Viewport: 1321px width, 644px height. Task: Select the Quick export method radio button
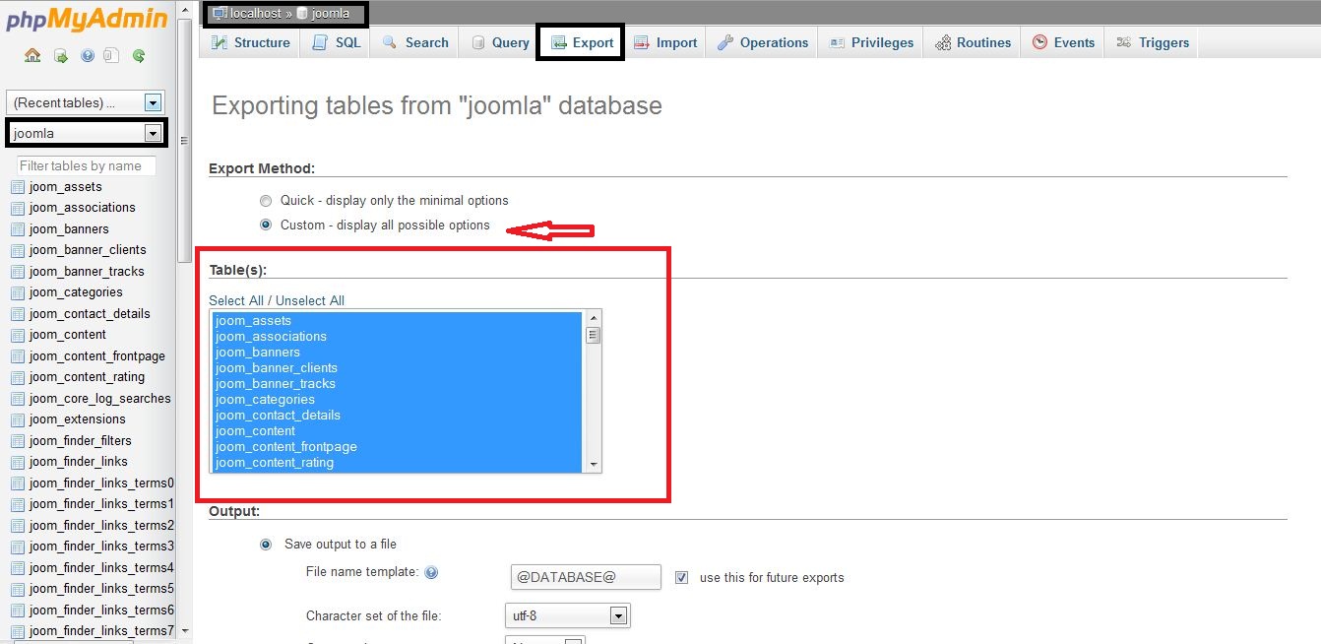pos(266,201)
